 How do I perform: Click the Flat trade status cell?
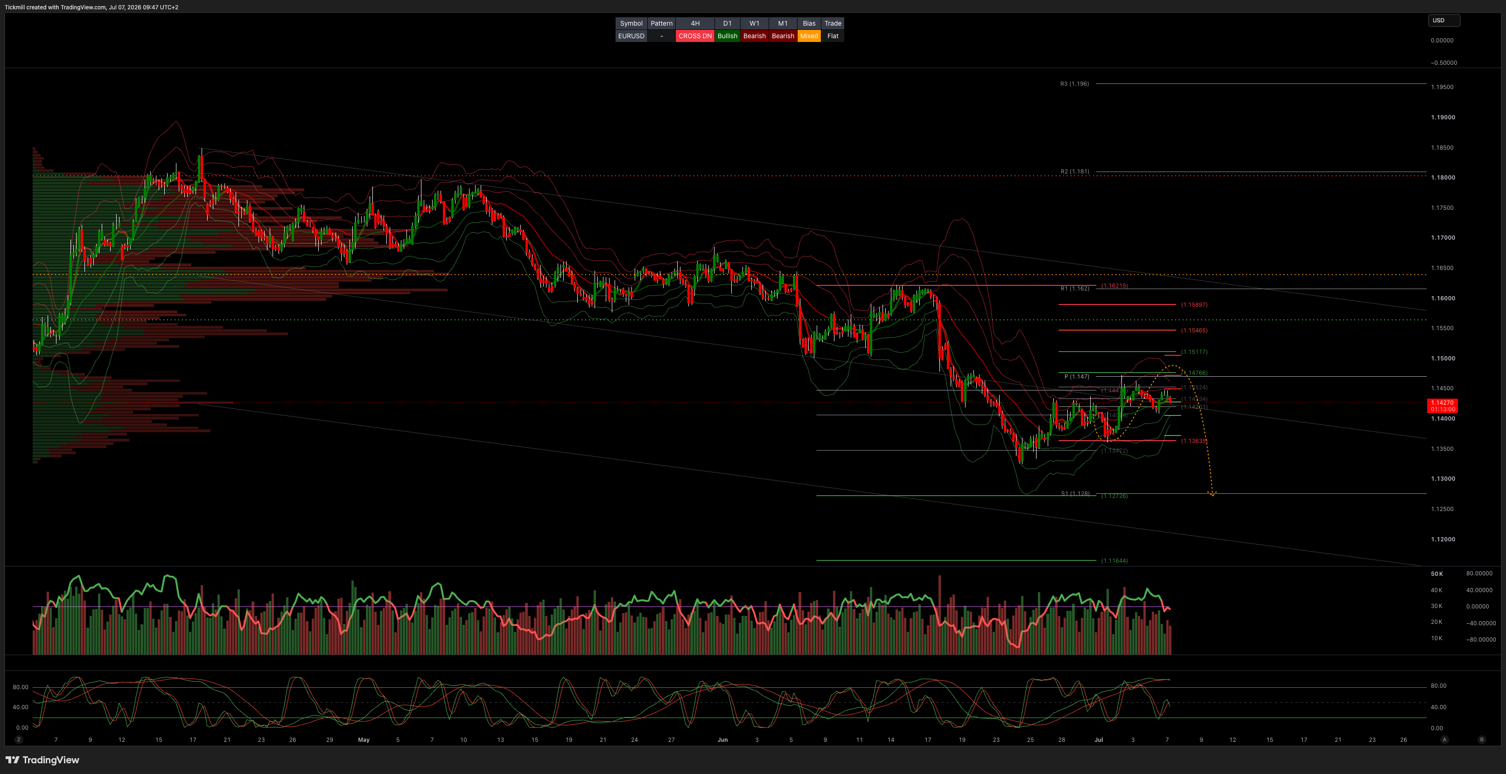pyautogui.click(x=833, y=35)
